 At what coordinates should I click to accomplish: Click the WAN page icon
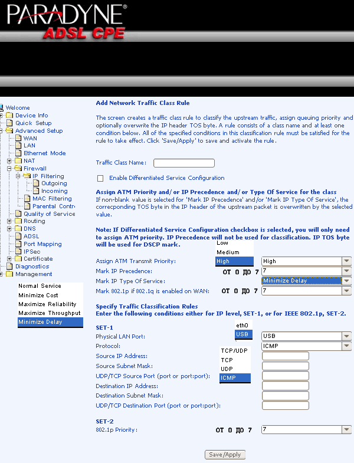point(18,138)
